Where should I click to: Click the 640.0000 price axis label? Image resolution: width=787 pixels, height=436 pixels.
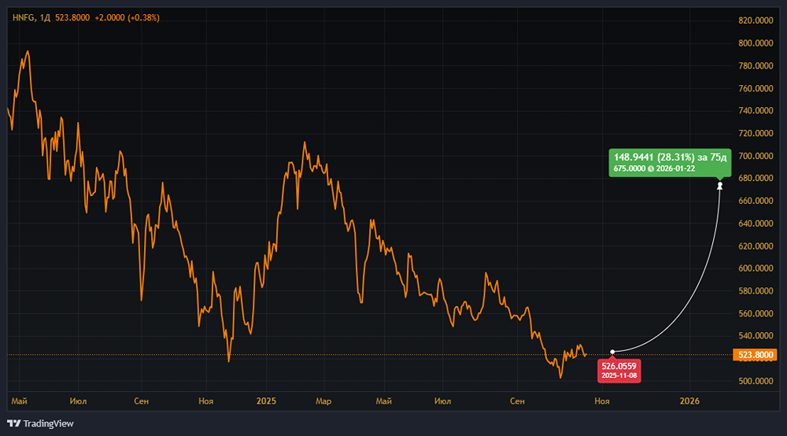click(x=756, y=224)
